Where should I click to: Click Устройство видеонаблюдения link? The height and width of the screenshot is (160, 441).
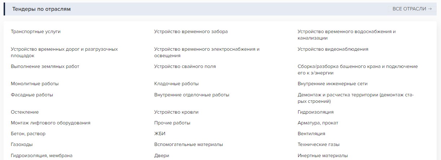(333, 49)
